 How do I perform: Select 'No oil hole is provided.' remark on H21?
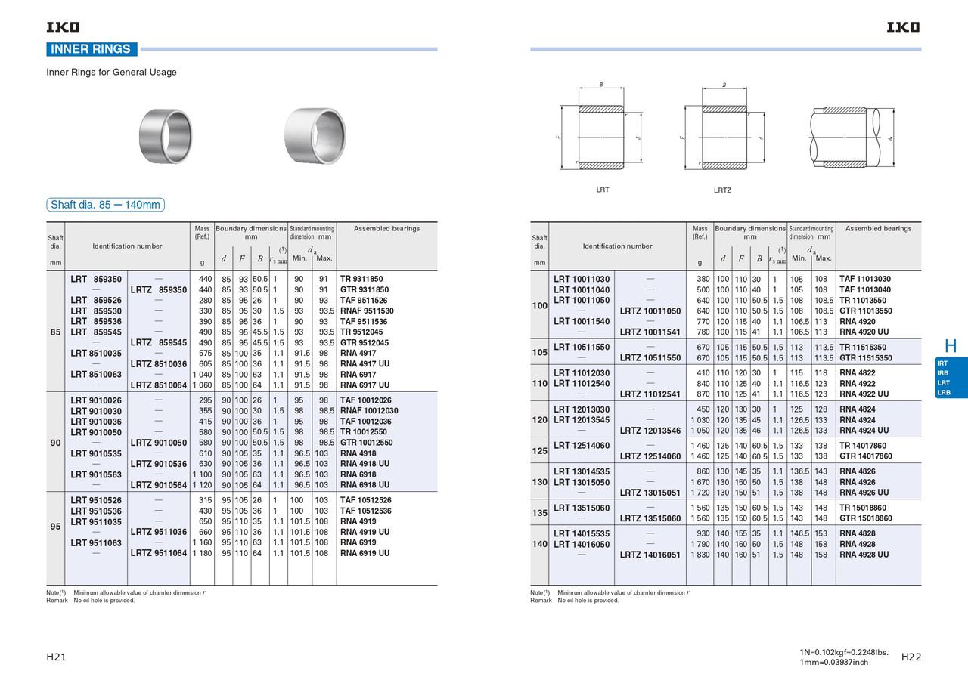tap(104, 601)
